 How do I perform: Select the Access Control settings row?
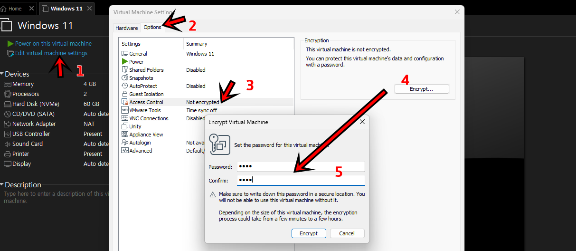point(206,102)
